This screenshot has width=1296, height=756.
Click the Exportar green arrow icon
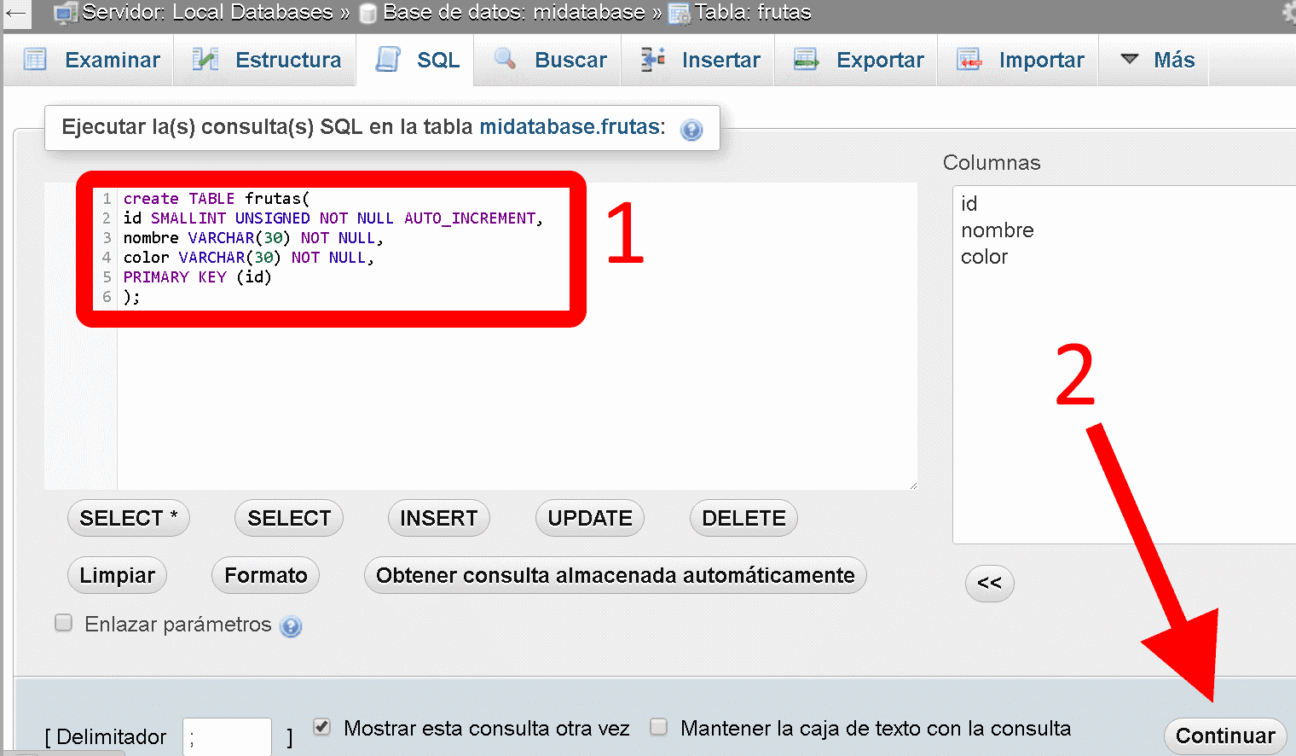tap(805, 59)
